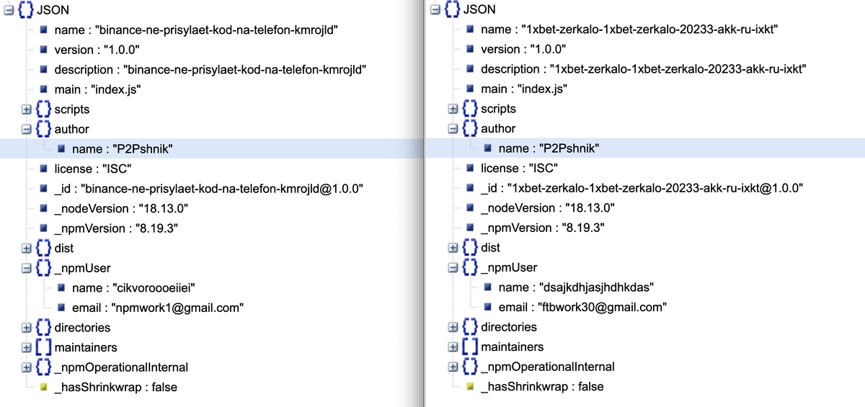Collapse the JSON root node in left panel

8,11
